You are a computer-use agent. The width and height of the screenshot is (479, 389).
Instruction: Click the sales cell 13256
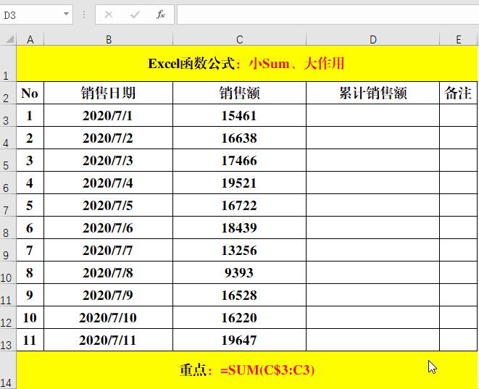(x=239, y=250)
